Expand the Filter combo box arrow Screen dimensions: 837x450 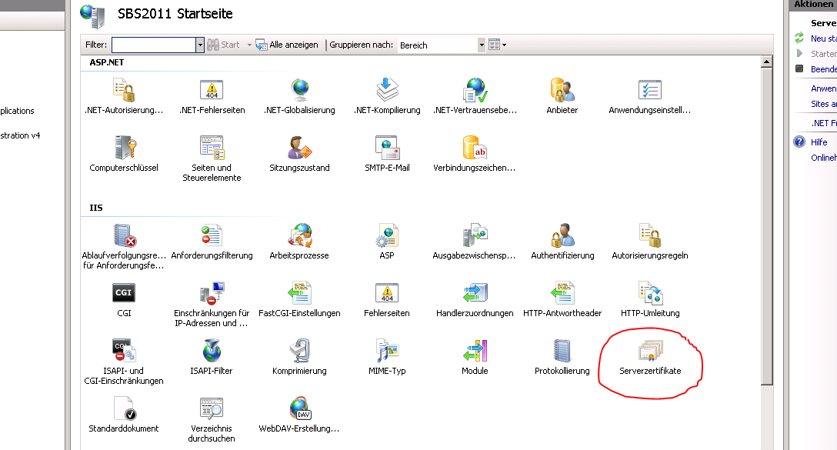point(200,45)
